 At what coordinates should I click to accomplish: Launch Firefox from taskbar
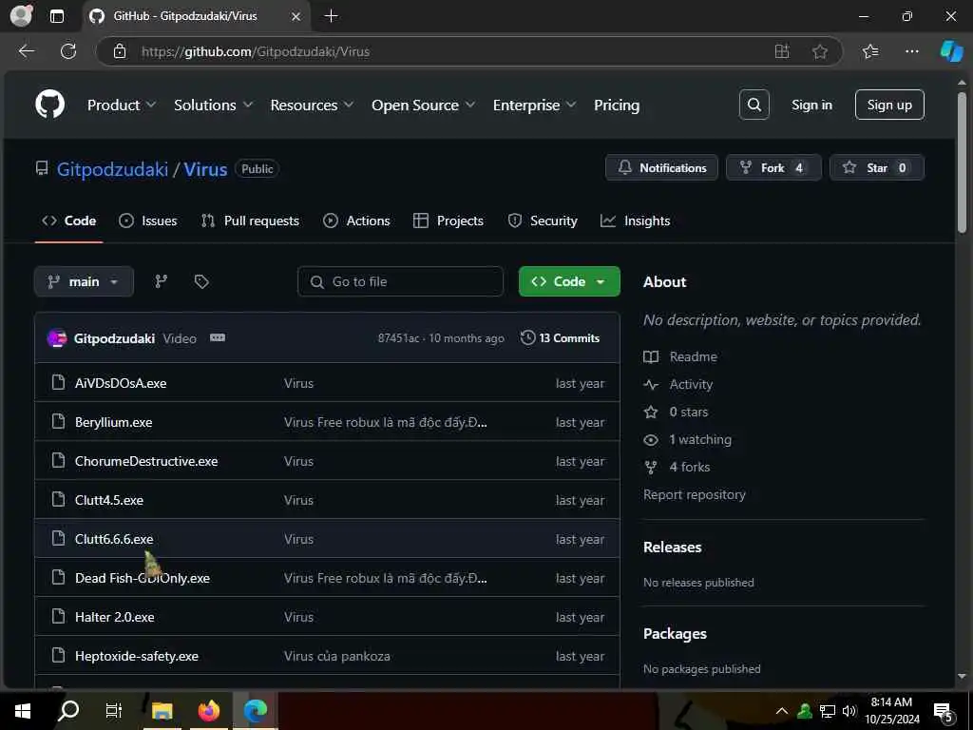click(x=208, y=711)
